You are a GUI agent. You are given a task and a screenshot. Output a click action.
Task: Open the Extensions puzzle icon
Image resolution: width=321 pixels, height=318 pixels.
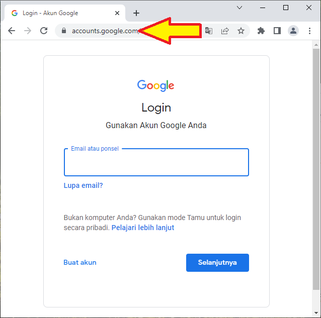(261, 31)
